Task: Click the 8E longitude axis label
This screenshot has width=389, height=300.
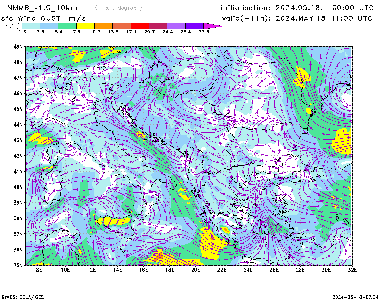Action: [39, 269]
